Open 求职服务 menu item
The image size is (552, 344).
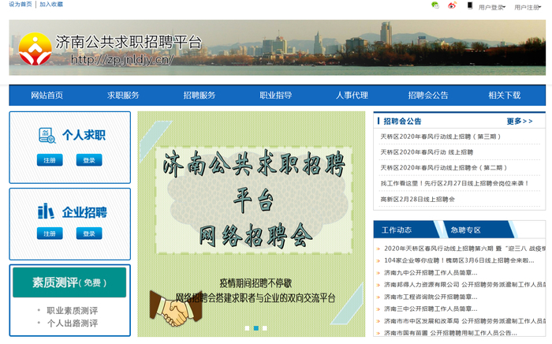[123, 95]
